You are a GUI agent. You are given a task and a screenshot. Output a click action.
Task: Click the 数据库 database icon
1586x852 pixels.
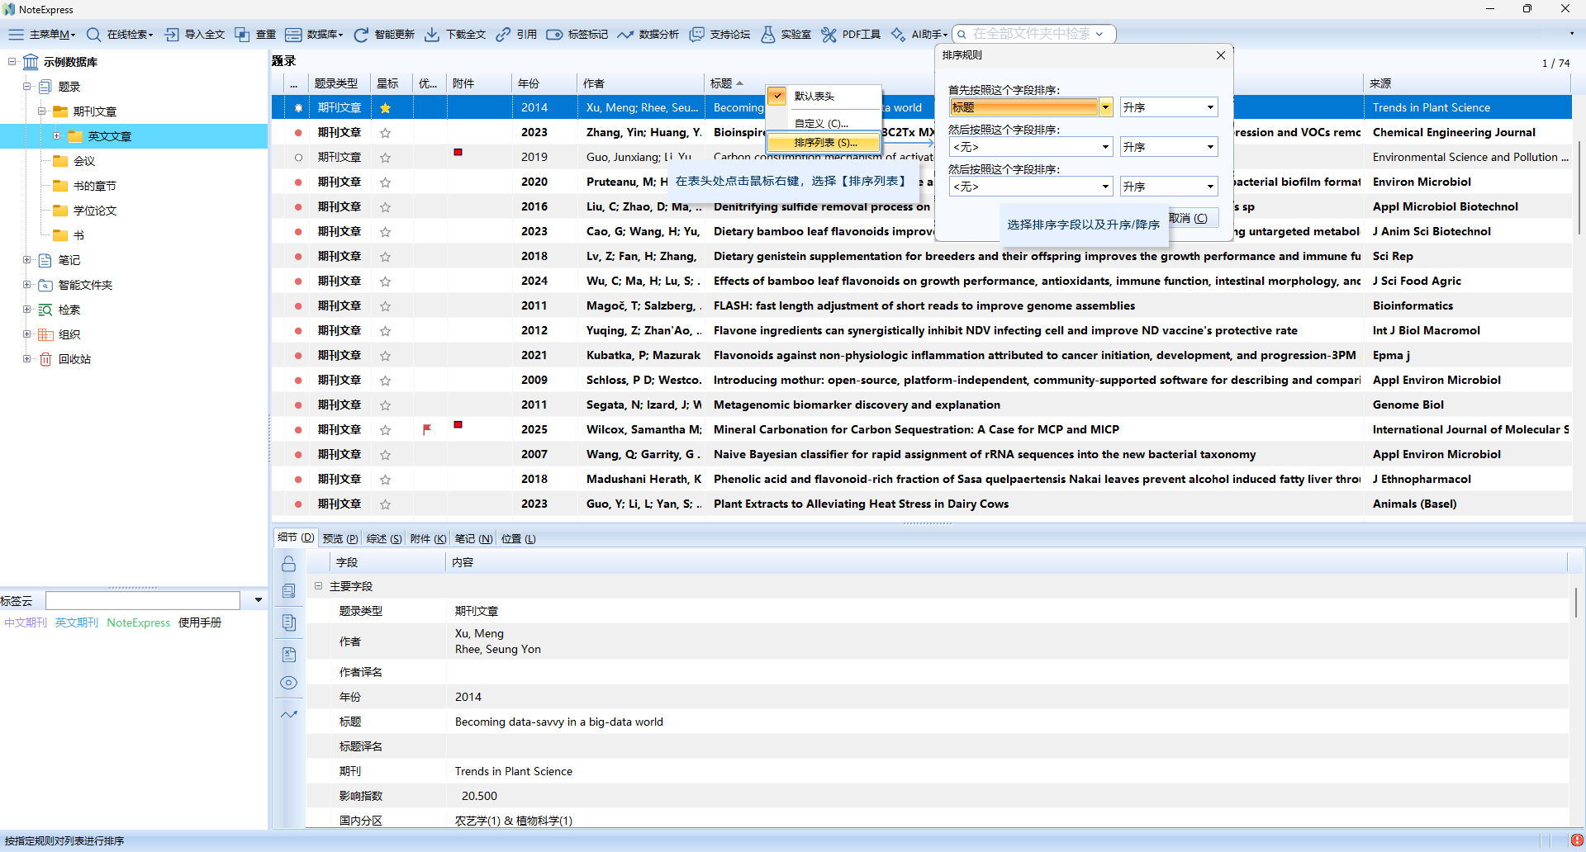click(x=293, y=34)
